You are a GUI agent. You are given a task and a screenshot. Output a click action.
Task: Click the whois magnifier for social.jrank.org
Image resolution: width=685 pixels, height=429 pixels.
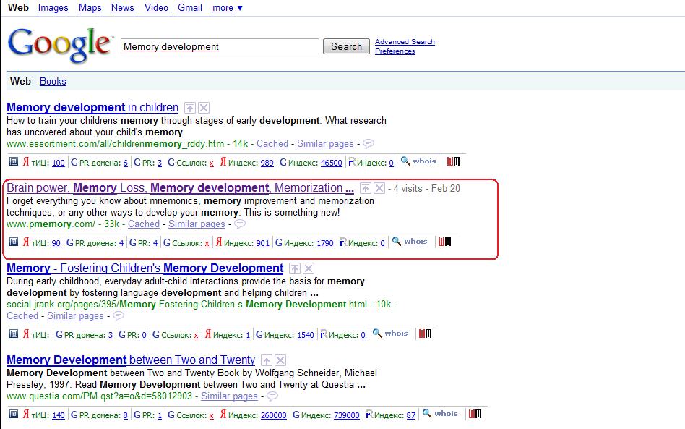pos(377,334)
